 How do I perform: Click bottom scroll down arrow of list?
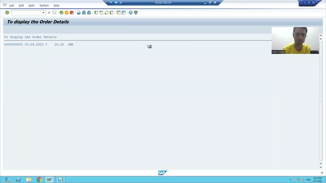click(x=321, y=167)
